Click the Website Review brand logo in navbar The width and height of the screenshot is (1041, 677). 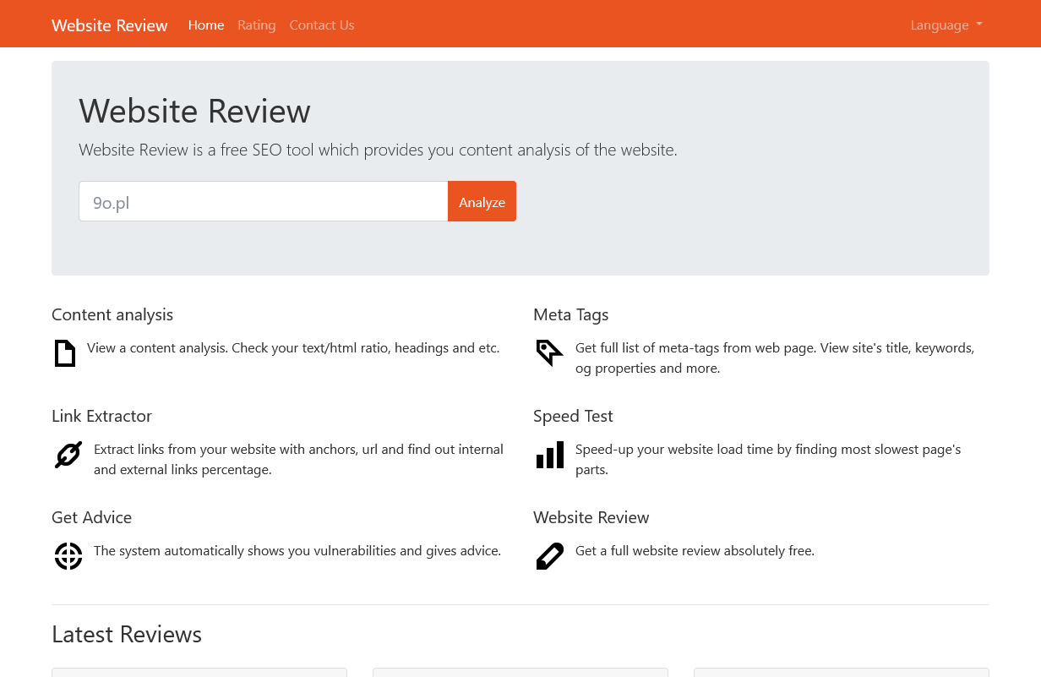click(x=110, y=25)
